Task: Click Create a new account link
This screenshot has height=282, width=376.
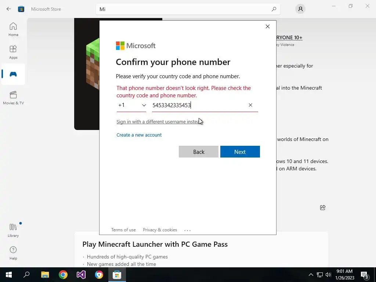Action: click(x=139, y=135)
